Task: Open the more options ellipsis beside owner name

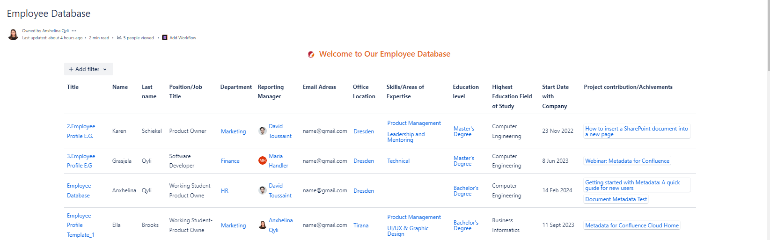Action: point(74,31)
